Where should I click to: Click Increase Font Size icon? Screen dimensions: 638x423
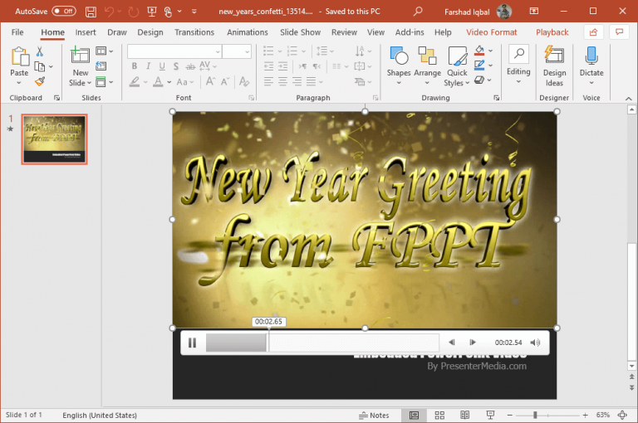210,81
